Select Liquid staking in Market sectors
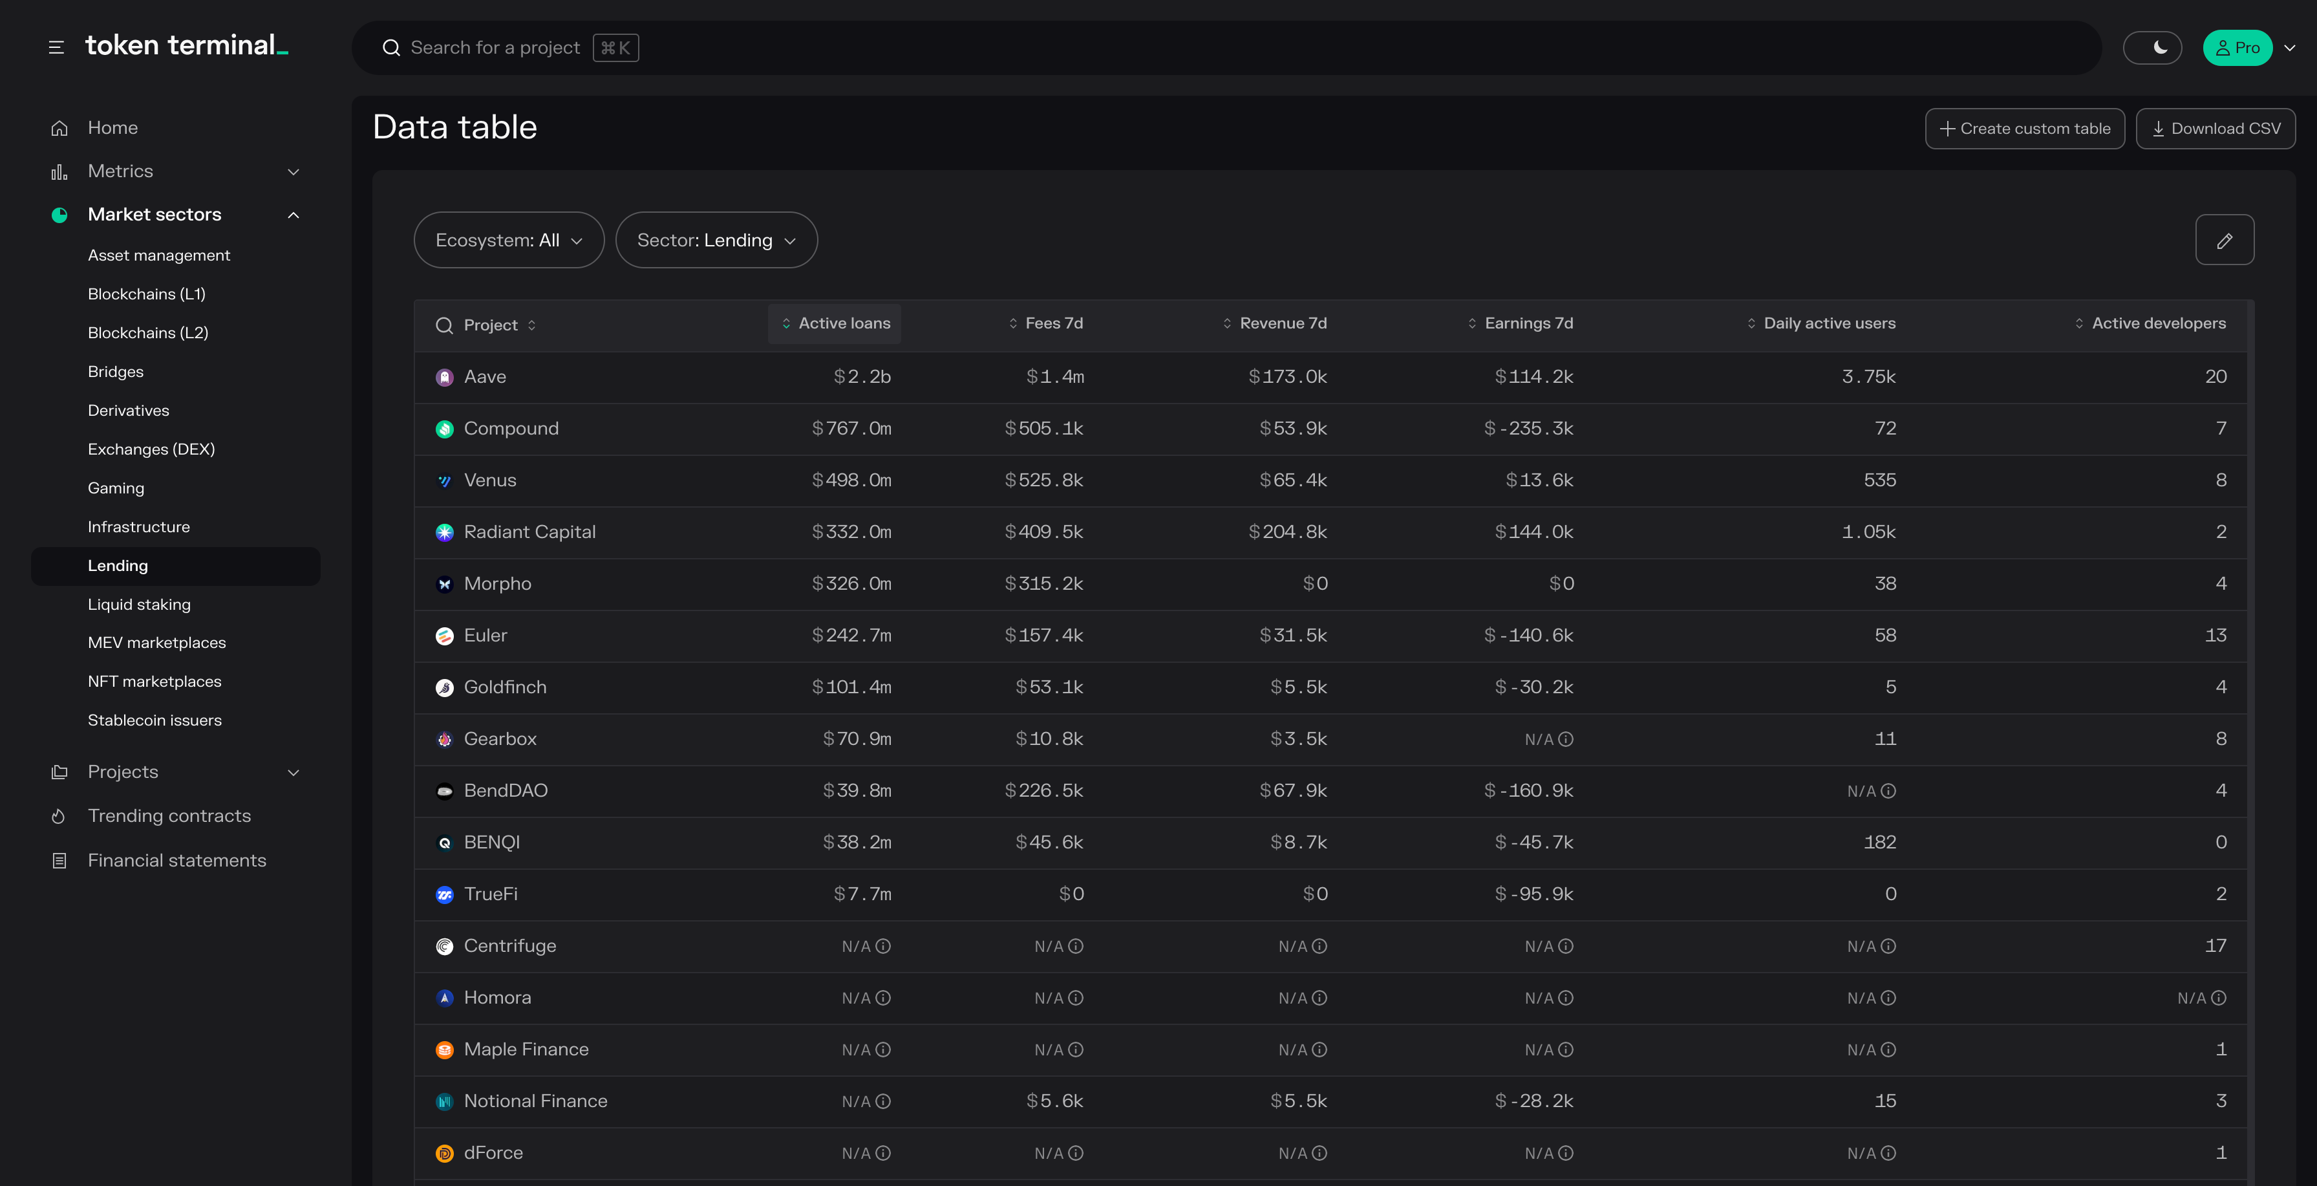This screenshot has height=1186, width=2317. point(140,605)
